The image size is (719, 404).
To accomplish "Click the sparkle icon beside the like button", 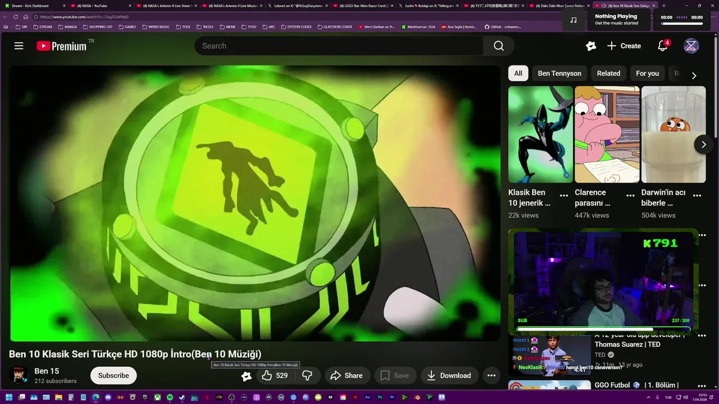I will point(246,376).
